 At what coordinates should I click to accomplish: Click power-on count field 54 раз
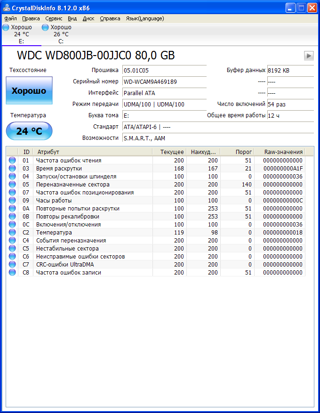290,104
